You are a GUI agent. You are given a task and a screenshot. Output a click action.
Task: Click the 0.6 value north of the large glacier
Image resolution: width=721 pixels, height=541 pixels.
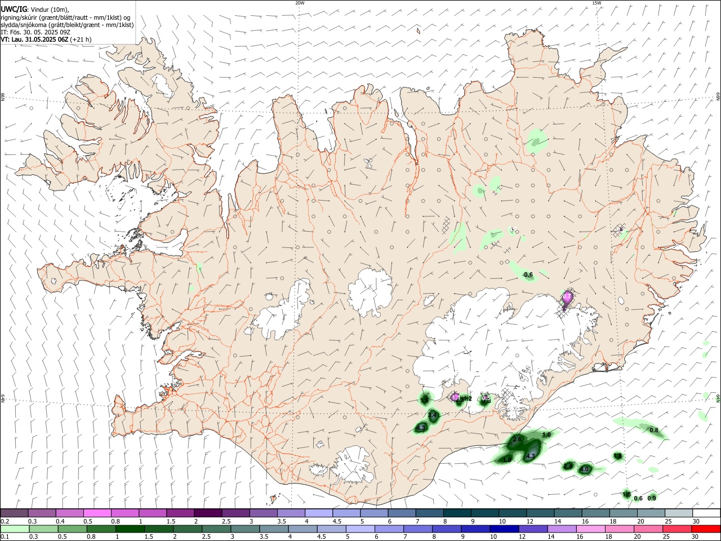(528, 275)
